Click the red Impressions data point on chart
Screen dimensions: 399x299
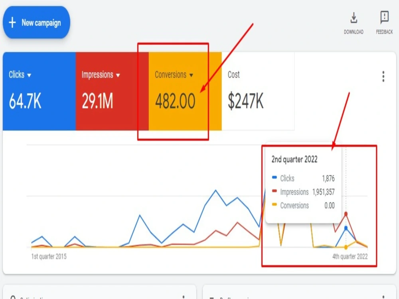coord(346,214)
